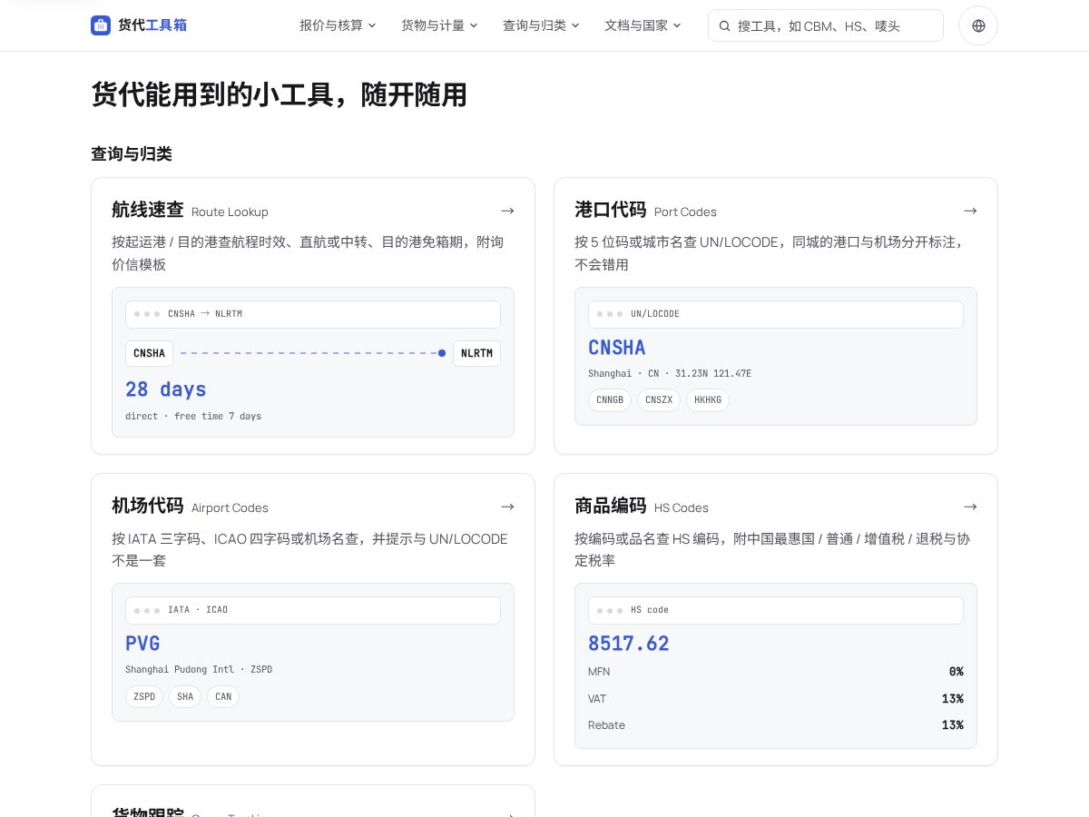Click the CNSHA origin port chip
Image resolution: width=1089 pixels, height=817 pixels.
149,353
